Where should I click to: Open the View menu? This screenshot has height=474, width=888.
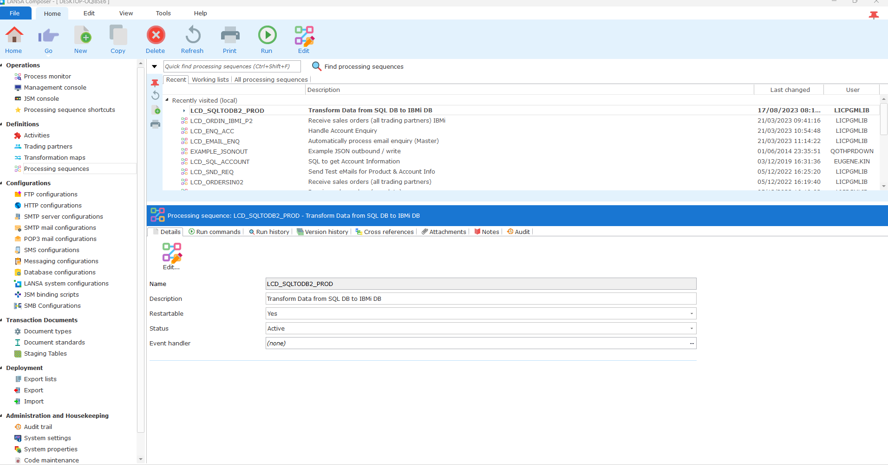tap(126, 13)
